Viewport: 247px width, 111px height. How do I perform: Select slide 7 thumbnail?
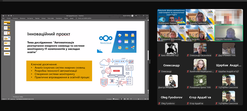[7, 54]
